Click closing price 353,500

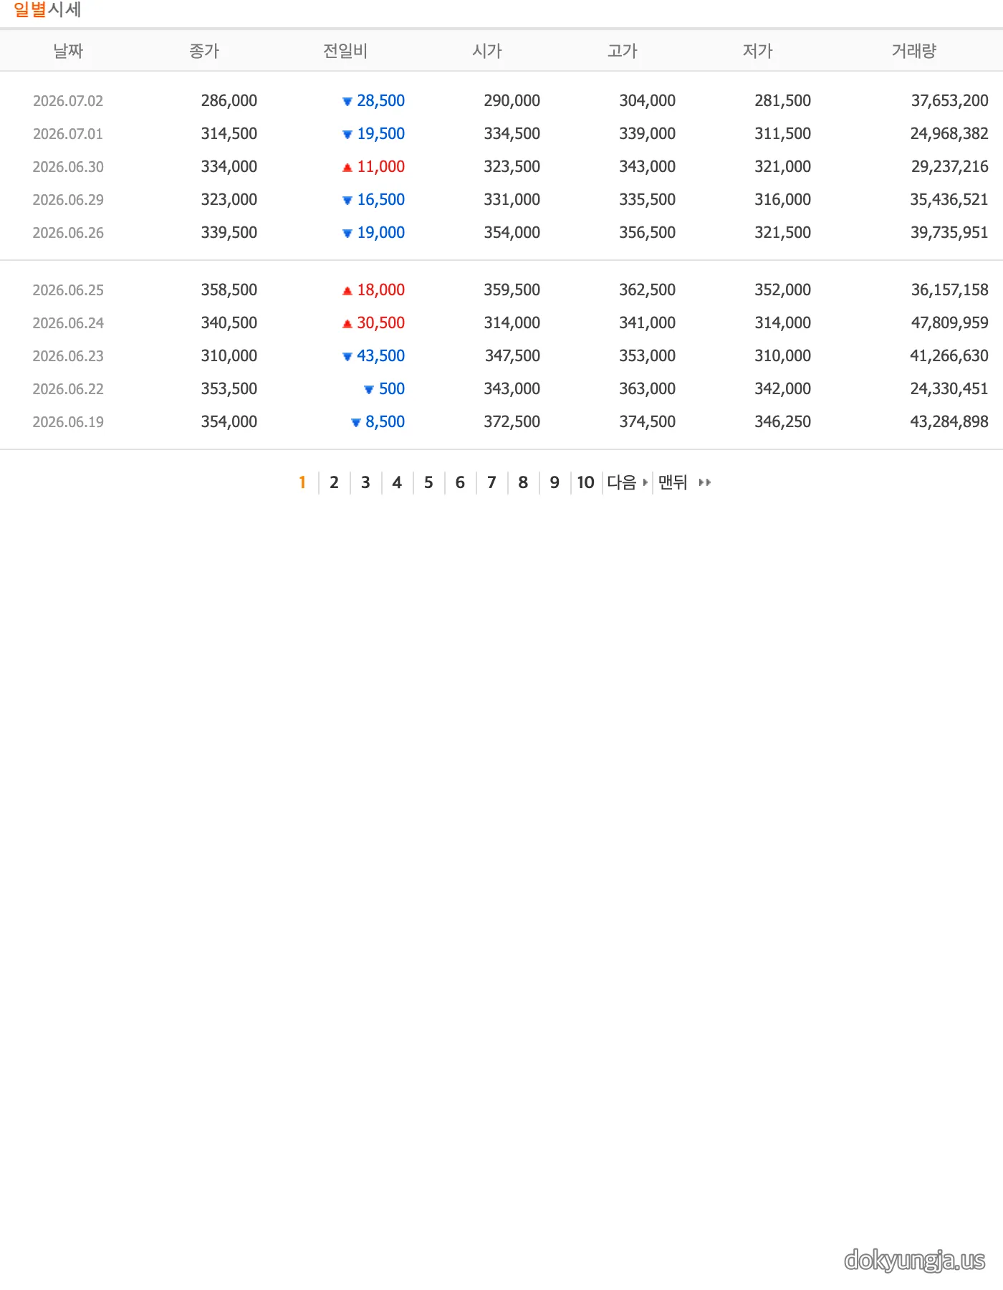[x=229, y=389]
